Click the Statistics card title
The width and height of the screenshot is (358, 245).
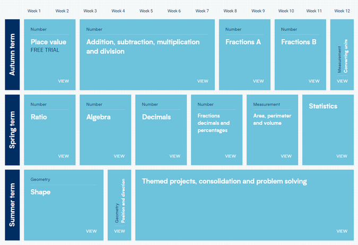click(323, 106)
